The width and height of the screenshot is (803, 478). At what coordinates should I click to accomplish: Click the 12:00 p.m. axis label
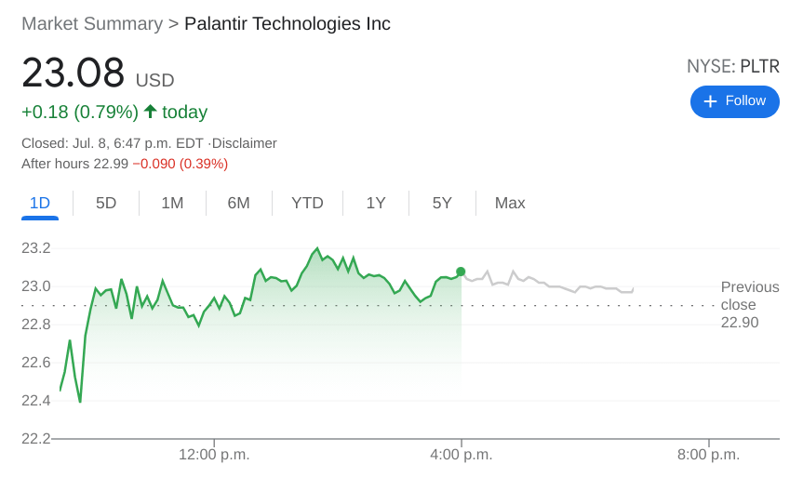(x=214, y=455)
